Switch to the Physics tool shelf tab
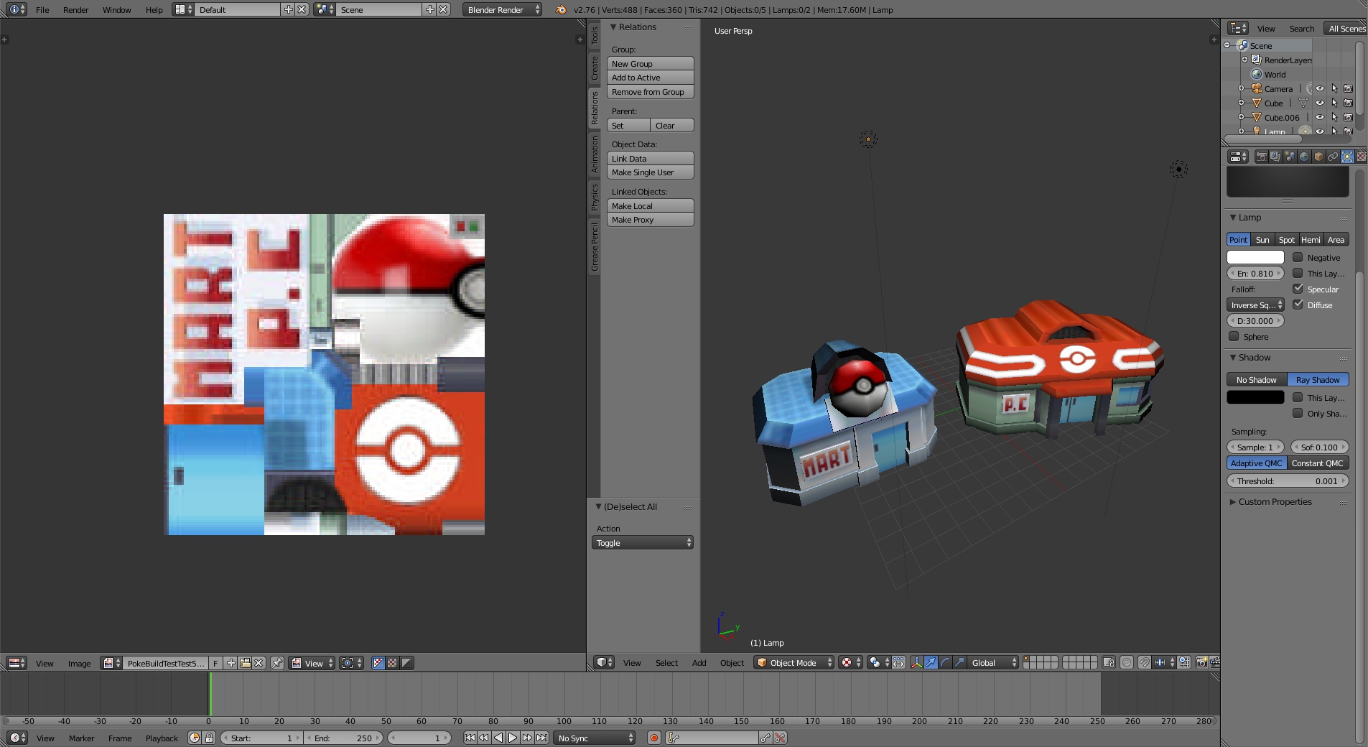This screenshot has height=747, width=1368. coord(595,197)
